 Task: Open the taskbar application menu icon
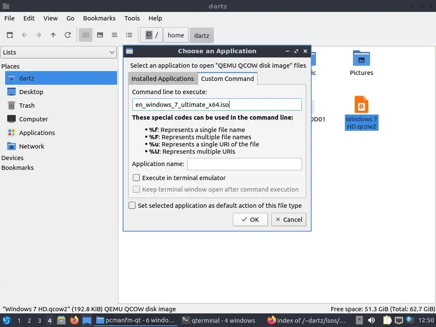tap(7, 320)
